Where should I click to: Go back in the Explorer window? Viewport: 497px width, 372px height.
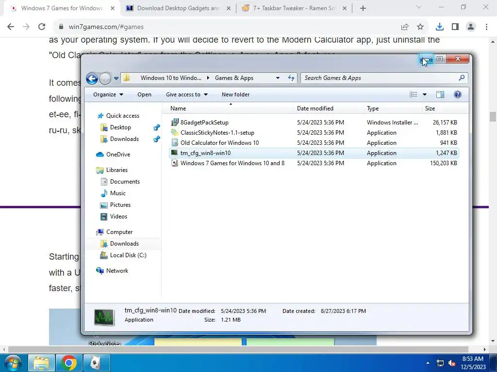click(92, 78)
